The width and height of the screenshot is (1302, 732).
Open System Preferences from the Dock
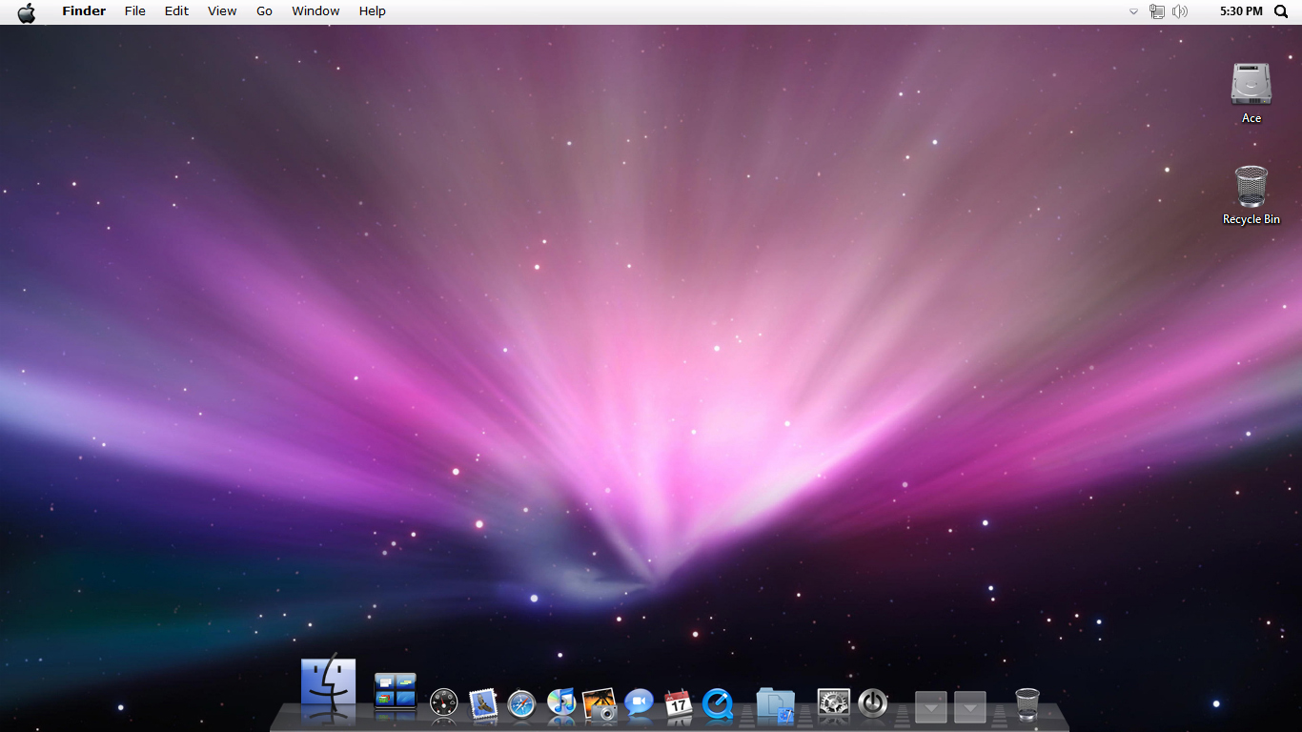point(832,704)
